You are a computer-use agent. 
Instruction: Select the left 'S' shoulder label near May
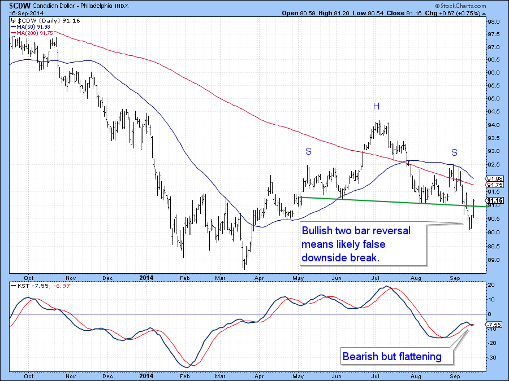308,151
